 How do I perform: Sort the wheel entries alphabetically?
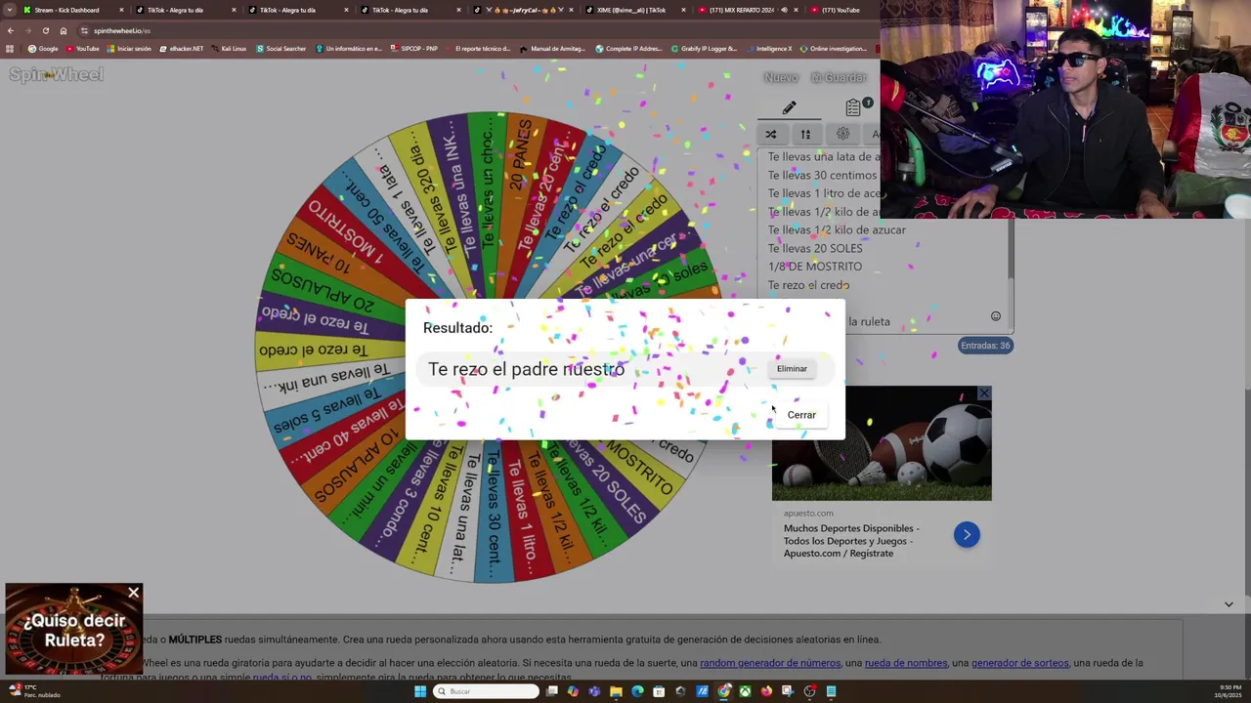pos(805,134)
